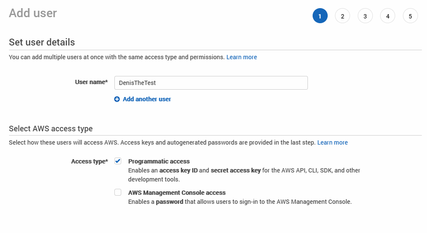Image resolution: width=427 pixels, height=233 pixels.
Task: Click the Access type field label
Action: click(89, 161)
